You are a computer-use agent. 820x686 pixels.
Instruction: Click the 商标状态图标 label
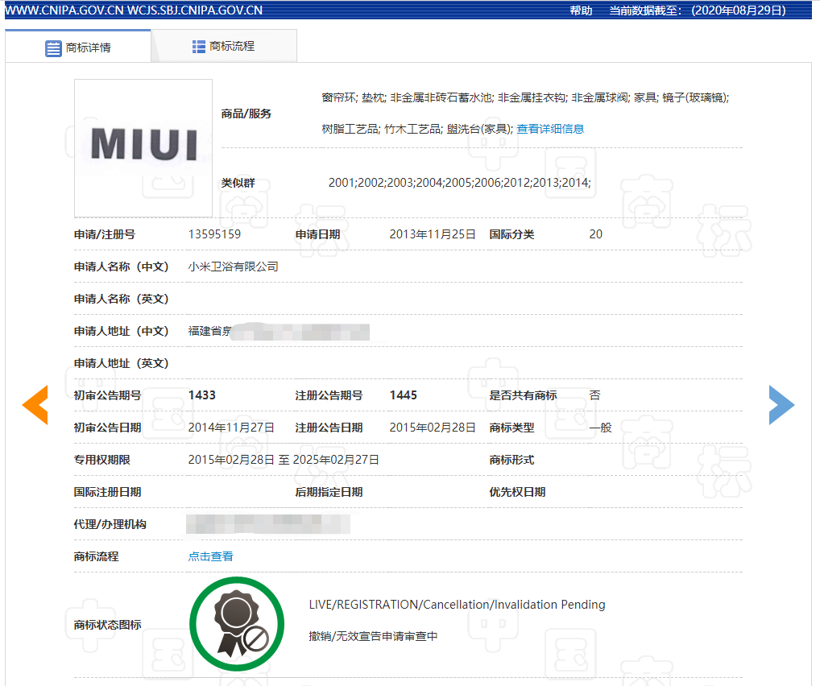(x=108, y=625)
